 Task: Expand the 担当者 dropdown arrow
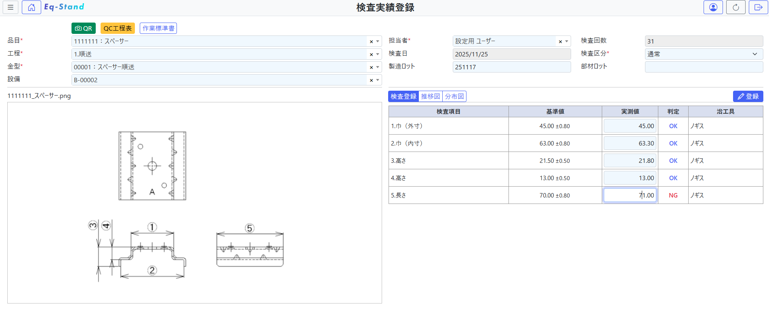567,42
